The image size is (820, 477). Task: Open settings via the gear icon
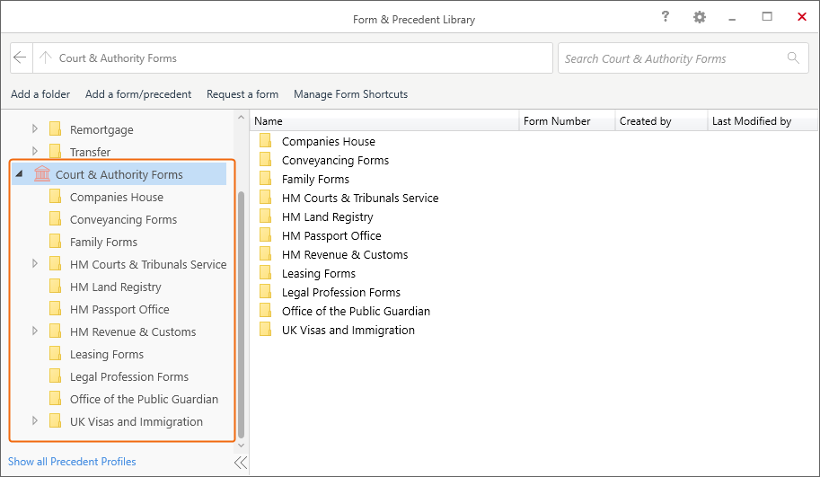point(699,17)
